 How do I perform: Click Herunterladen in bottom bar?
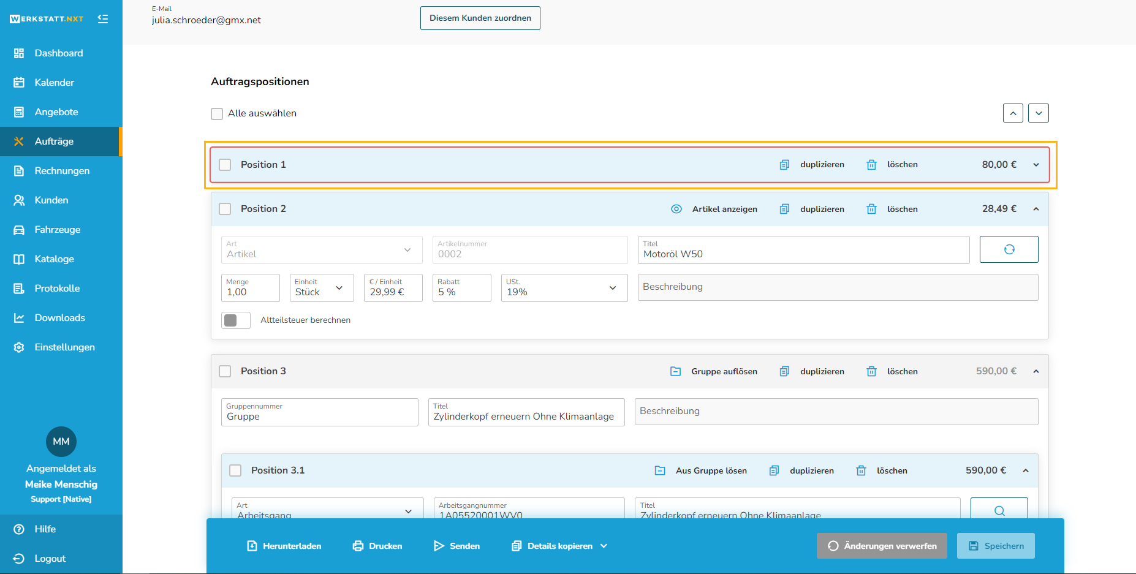(x=284, y=546)
